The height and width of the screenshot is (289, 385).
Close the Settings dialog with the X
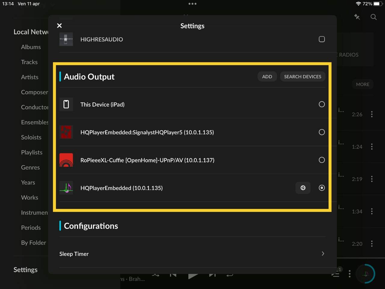(x=59, y=26)
